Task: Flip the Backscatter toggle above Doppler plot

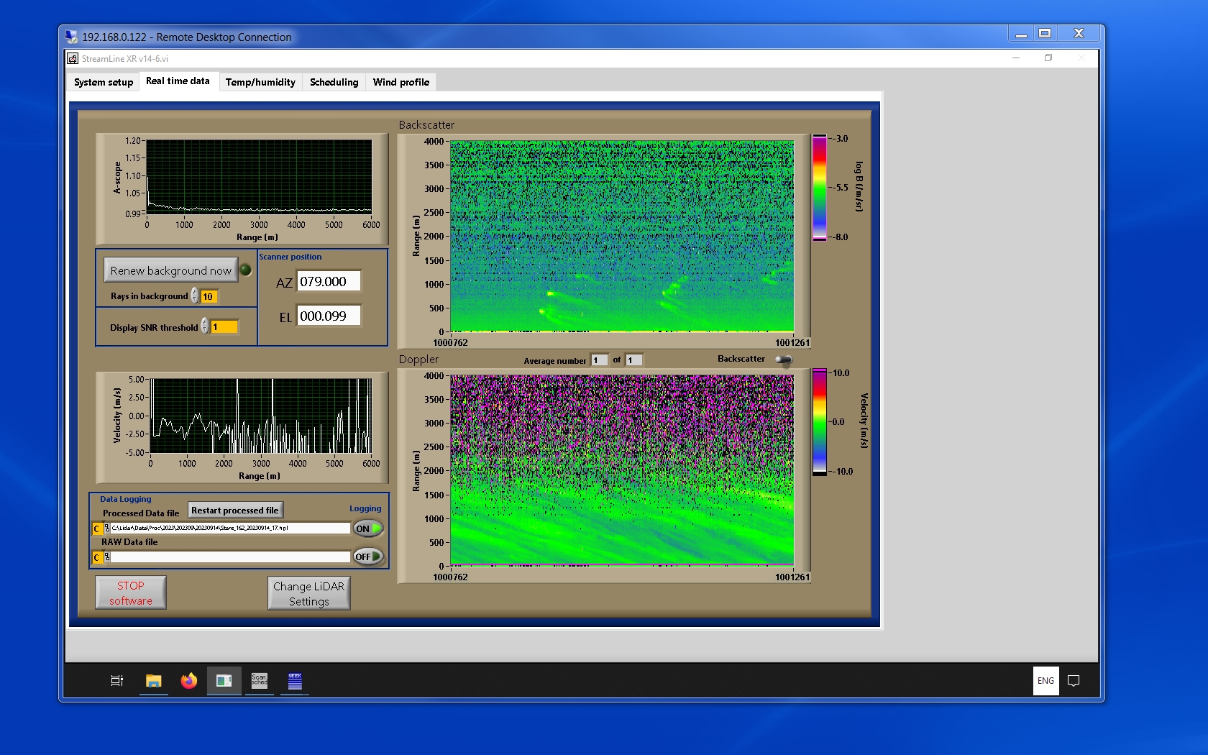Action: point(784,360)
